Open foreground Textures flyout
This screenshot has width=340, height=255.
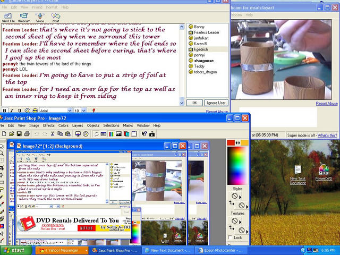pyautogui.click(x=240, y=222)
